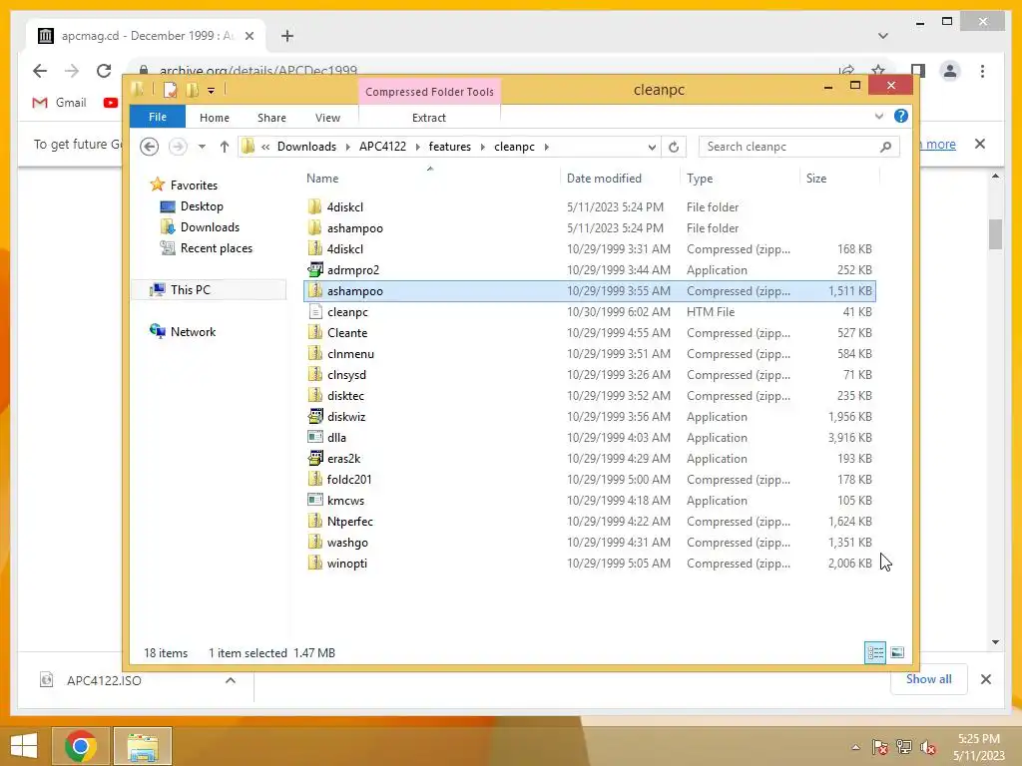Viewport: 1022px width, 766px height.
Task: Open Chrome tab search dropdown chevron
Action: coord(882,36)
